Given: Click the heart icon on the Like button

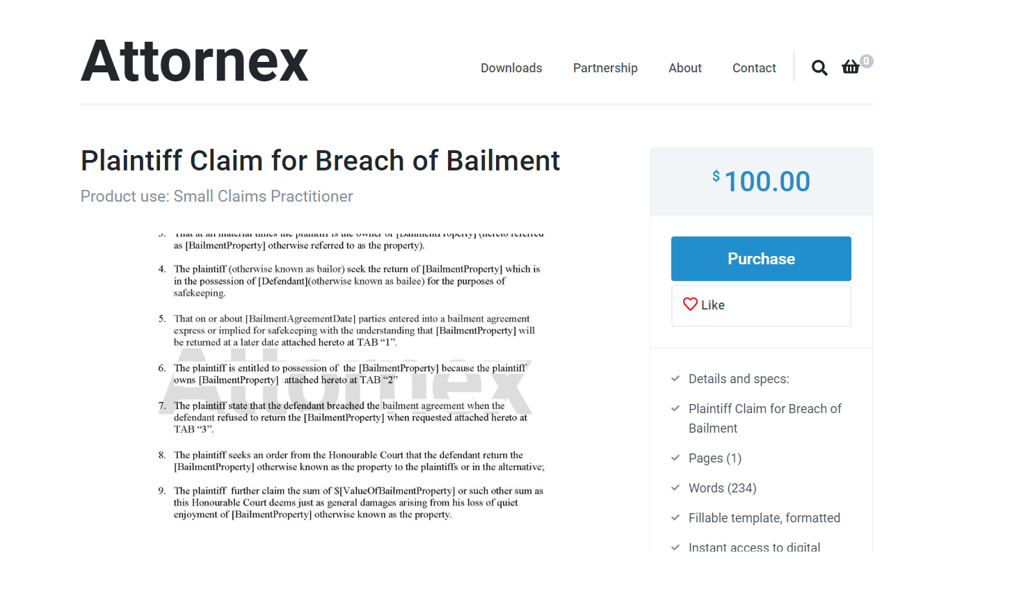Looking at the screenshot, I should click(690, 304).
